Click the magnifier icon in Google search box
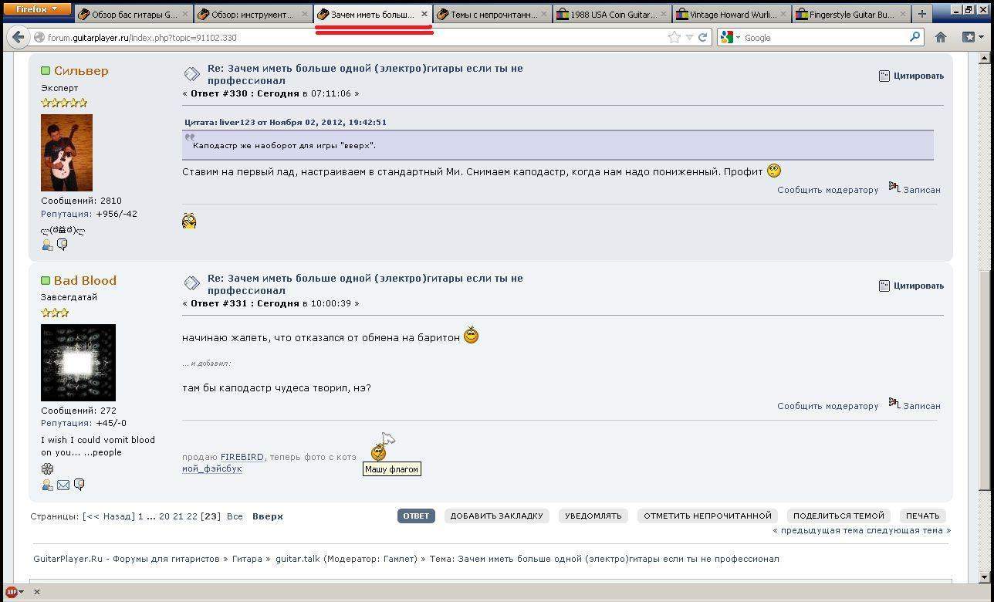 (915, 37)
